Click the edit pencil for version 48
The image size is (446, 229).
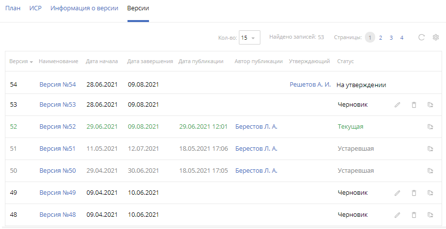point(397,215)
